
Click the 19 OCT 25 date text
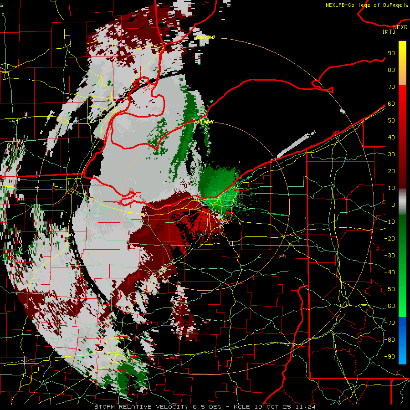pos(273,407)
